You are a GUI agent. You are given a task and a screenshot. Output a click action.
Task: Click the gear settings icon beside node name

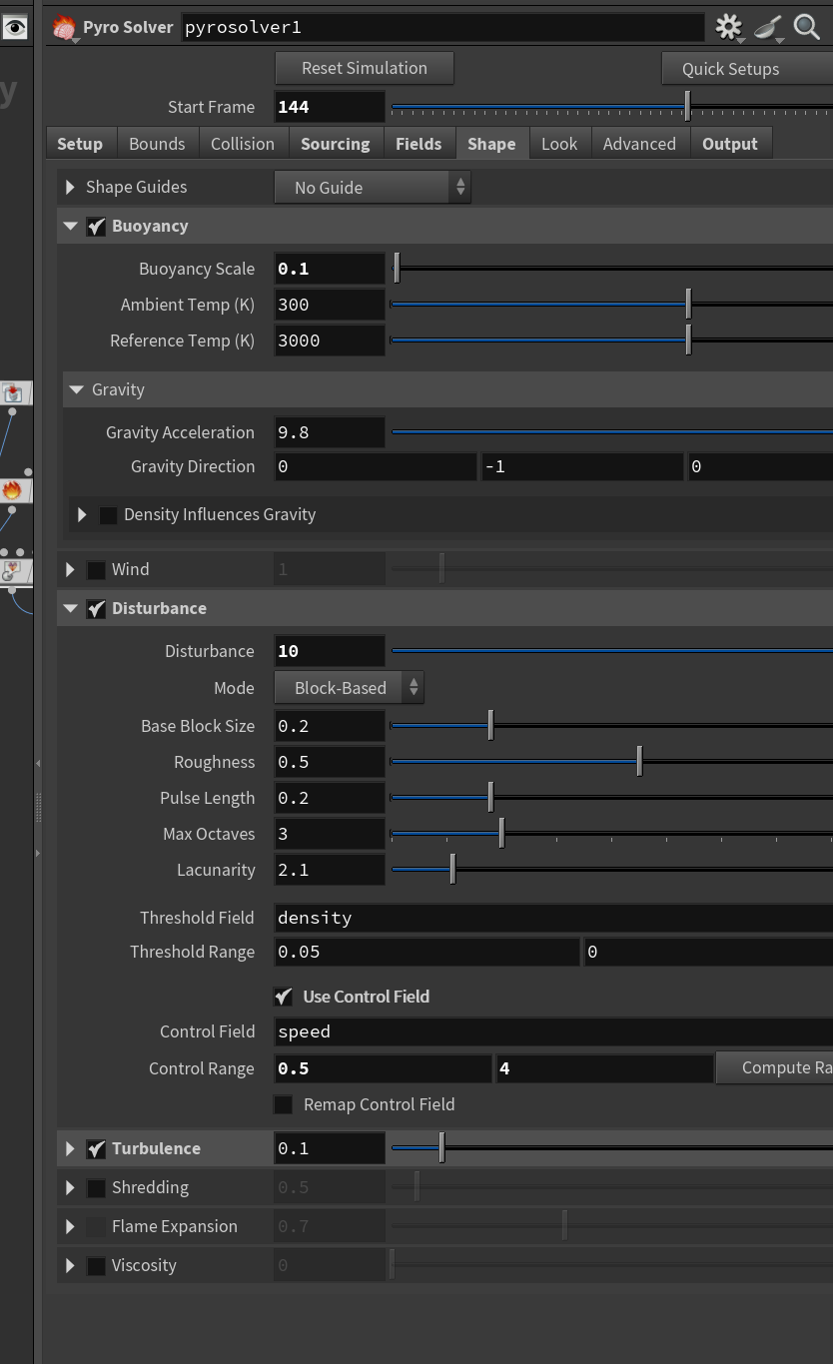(x=729, y=27)
